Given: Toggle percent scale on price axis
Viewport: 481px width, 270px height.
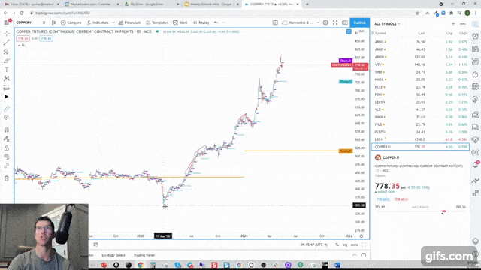Looking at the screenshot, I should [337, 244].
